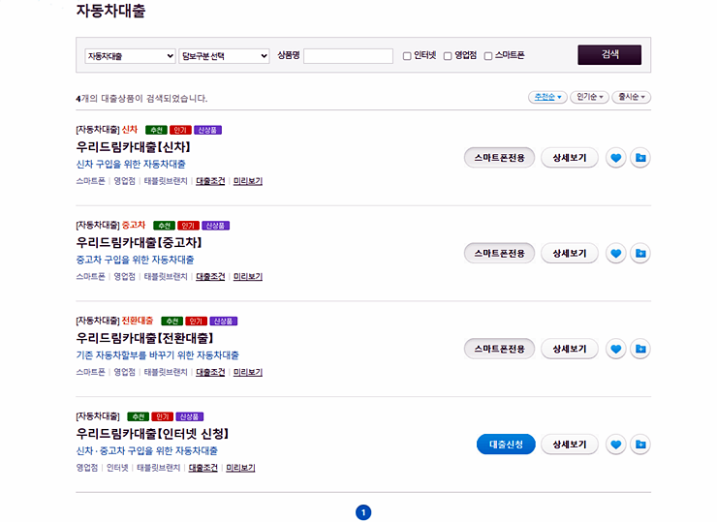Click the blue 대출신청 button

[506, 445]
